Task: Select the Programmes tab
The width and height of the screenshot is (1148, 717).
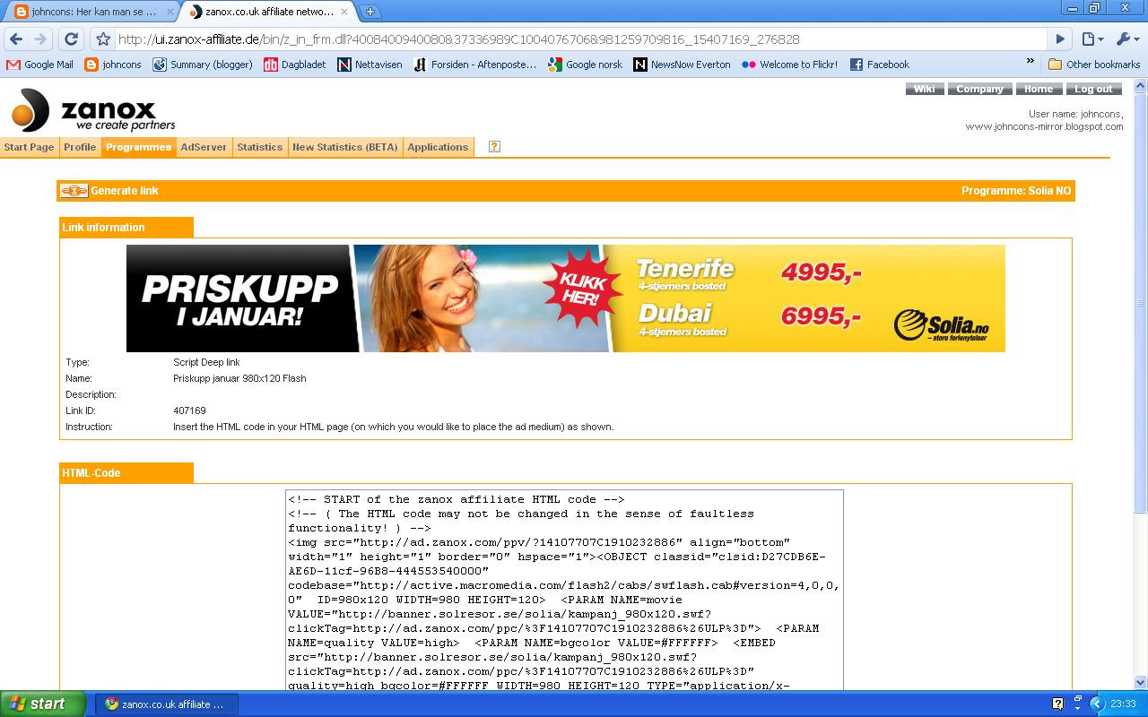Action: tap(138, 147)
